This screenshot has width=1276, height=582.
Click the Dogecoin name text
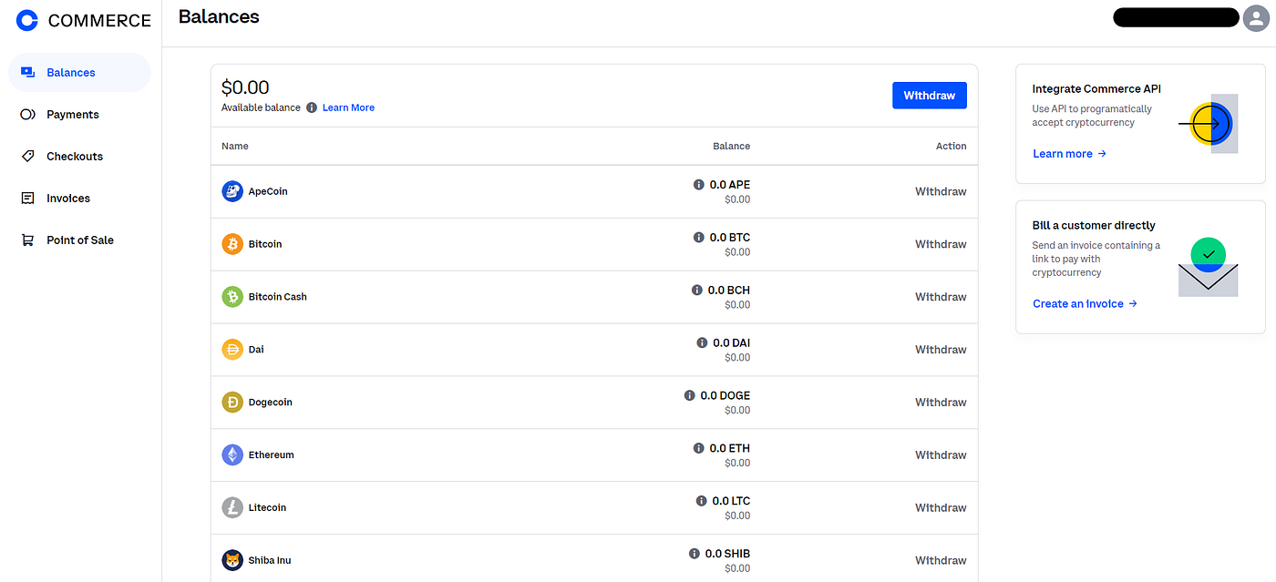[271, 403]
